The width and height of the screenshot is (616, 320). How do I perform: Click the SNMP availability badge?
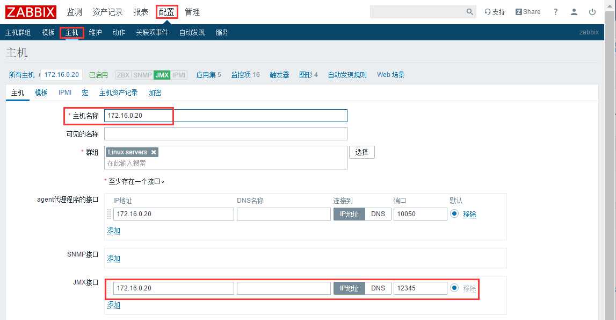(x=142, y=75)
